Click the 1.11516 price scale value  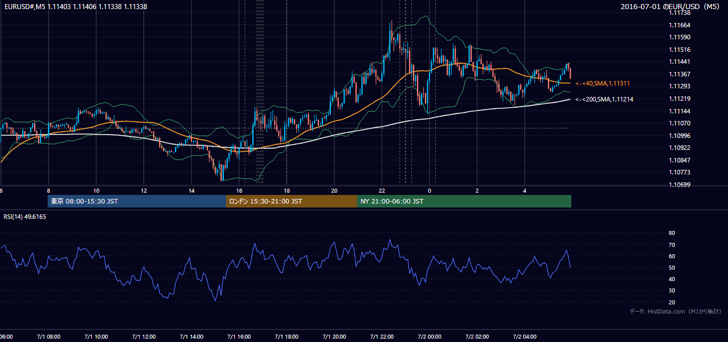(x=679, y=50)
